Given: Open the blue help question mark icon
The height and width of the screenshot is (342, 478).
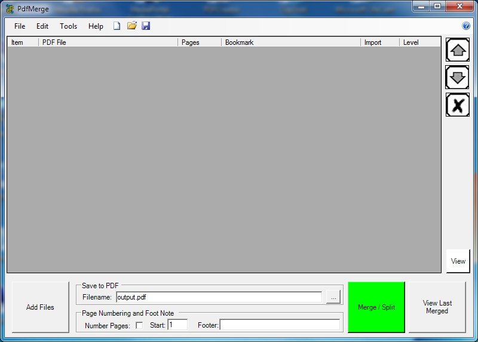Looking at the screenshot, I should [x=466, y=26].
